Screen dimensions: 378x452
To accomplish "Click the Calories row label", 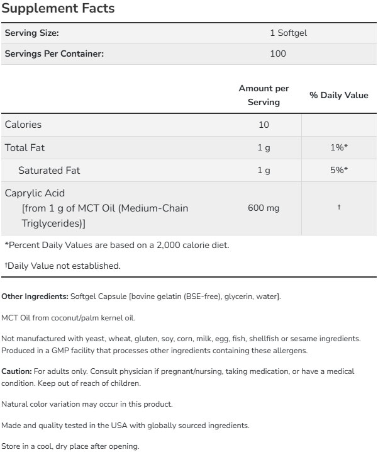I will click(x=23, y=125).
